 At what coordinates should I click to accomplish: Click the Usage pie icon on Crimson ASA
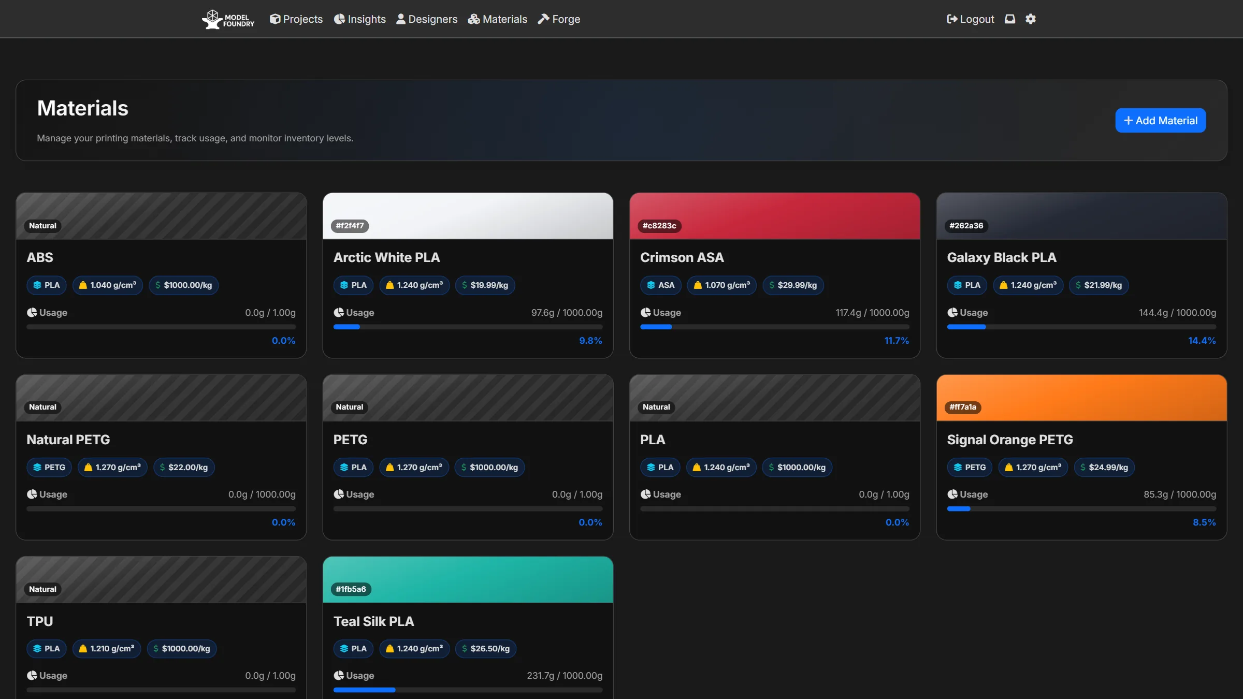tap(645, 313)
